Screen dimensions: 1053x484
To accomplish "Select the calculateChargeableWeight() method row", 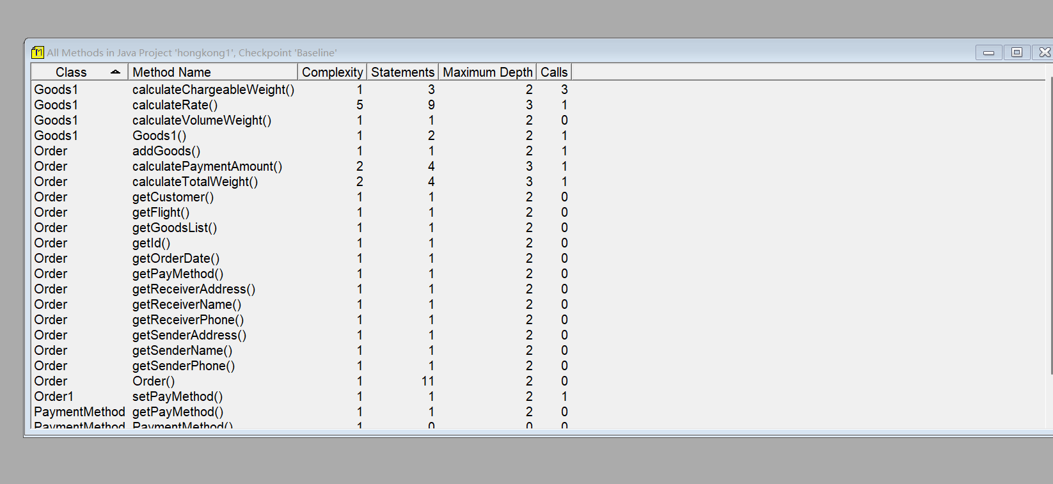I will pyautogui.click(x=301, y=90).
